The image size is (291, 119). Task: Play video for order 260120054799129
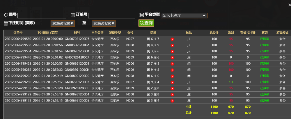click(x=172, y=95)
